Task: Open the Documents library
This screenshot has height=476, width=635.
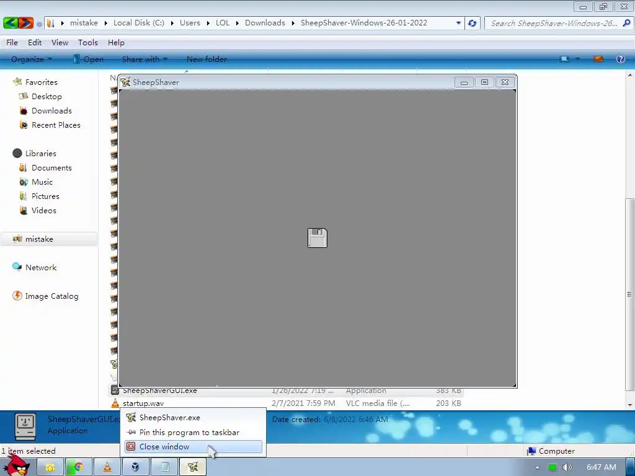Action: 51,167
